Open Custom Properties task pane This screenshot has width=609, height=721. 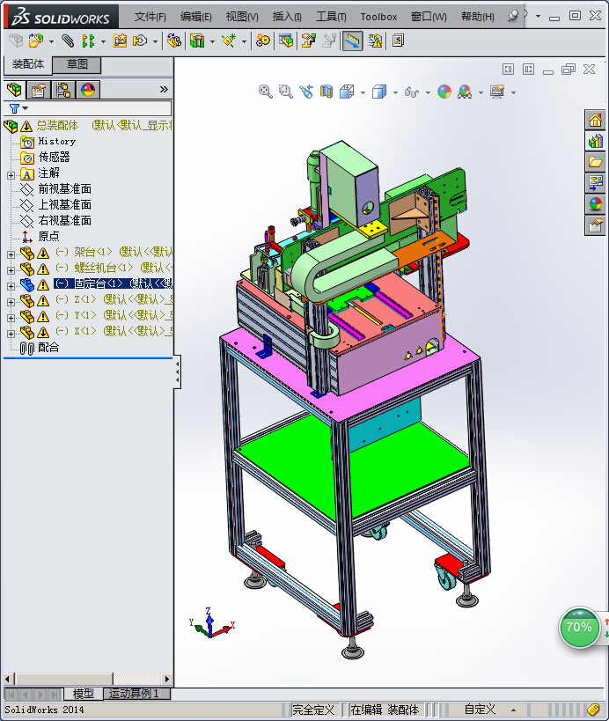[x=595, y=225]
